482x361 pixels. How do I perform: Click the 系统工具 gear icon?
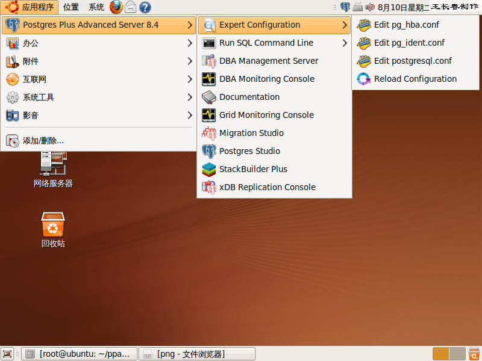(13, 97)
